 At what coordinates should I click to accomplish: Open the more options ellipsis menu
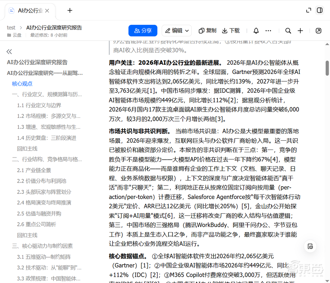268,31
